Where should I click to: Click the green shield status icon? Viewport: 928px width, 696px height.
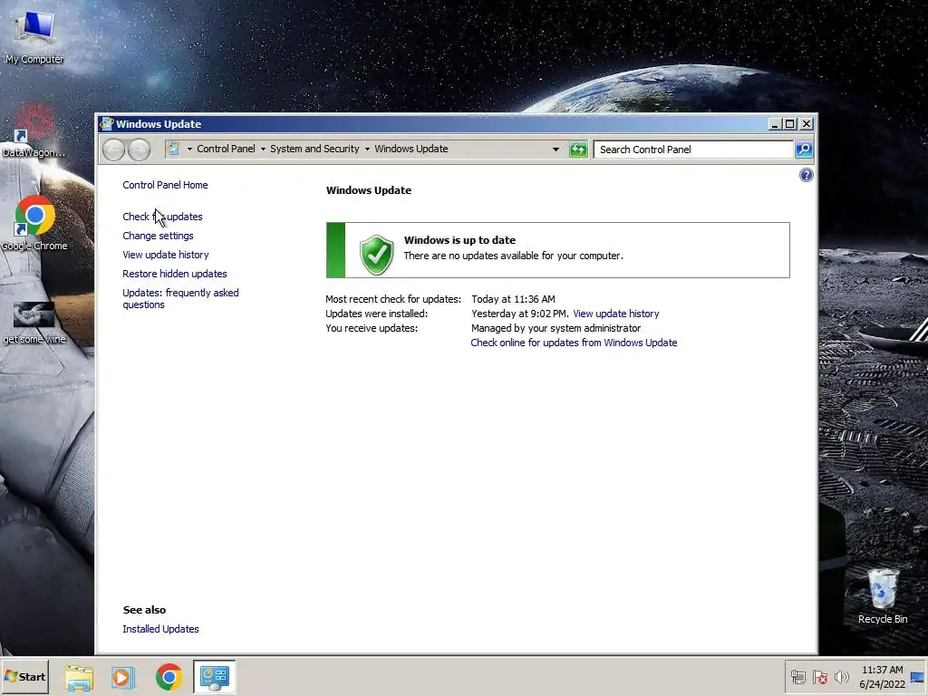(x=376, y=255)
